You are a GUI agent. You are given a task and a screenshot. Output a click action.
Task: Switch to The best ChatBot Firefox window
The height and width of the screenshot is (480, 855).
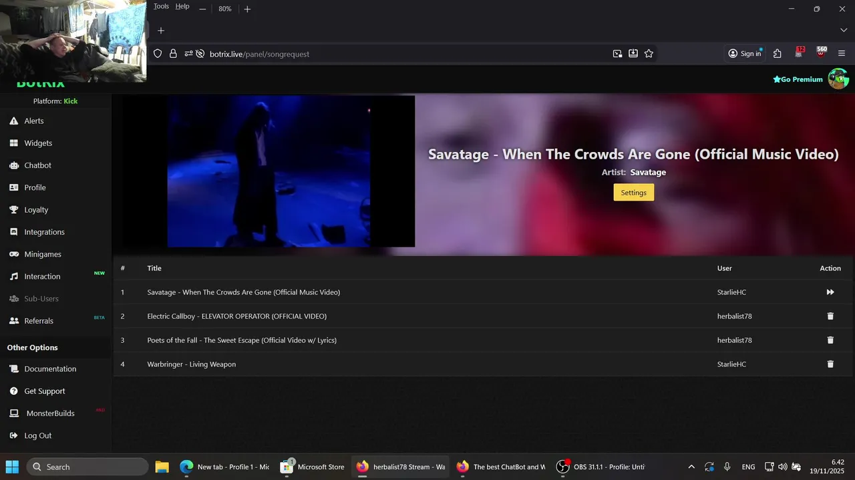click(x=501, y=467)
